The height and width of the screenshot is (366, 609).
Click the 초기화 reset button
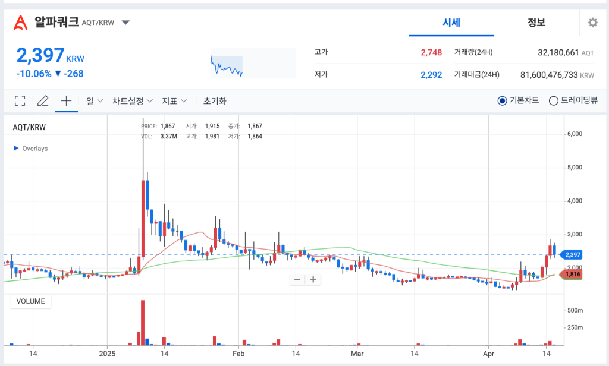point(215,101)
